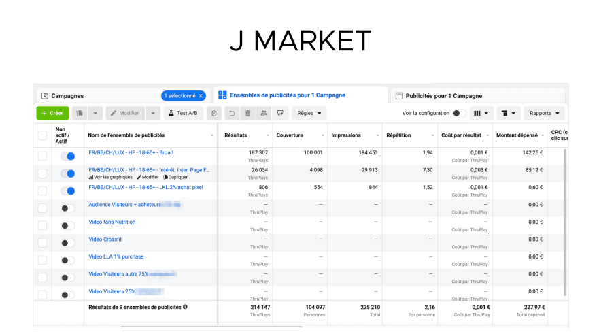The width and height of the screenshot is (599, 332).
Task: Open the dropdown arrow next to Modifier
Action: (x=153, y=113)
